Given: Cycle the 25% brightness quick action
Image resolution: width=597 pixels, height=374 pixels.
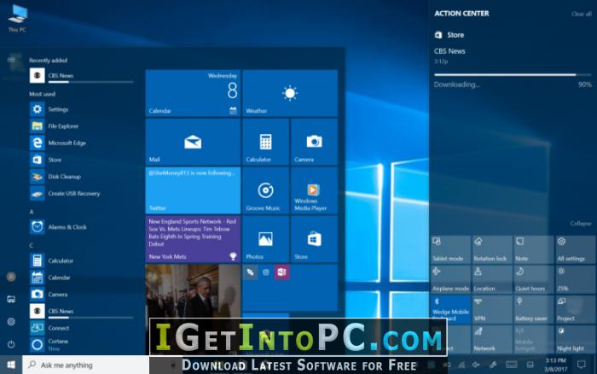Looking at the screenshot, I should (575, 279).
